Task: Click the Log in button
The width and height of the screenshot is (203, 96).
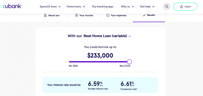Action: [185, 7]
